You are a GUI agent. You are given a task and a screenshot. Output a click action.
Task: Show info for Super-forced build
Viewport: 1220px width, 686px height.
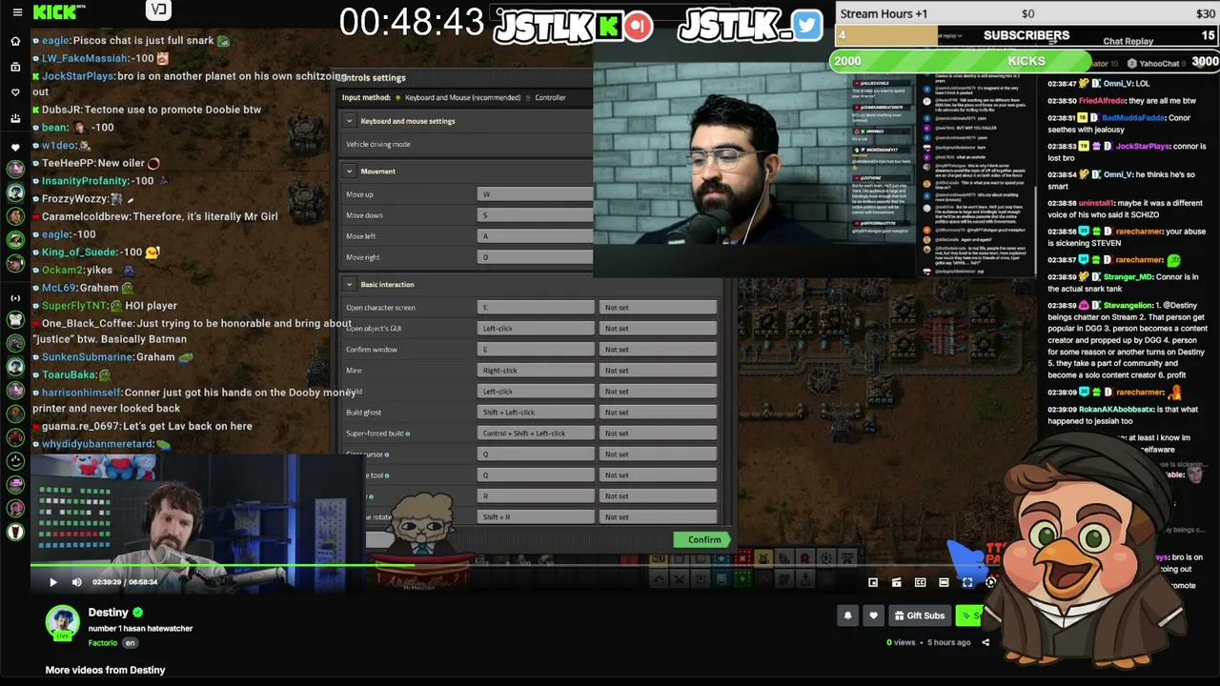(x=408, y=434)
